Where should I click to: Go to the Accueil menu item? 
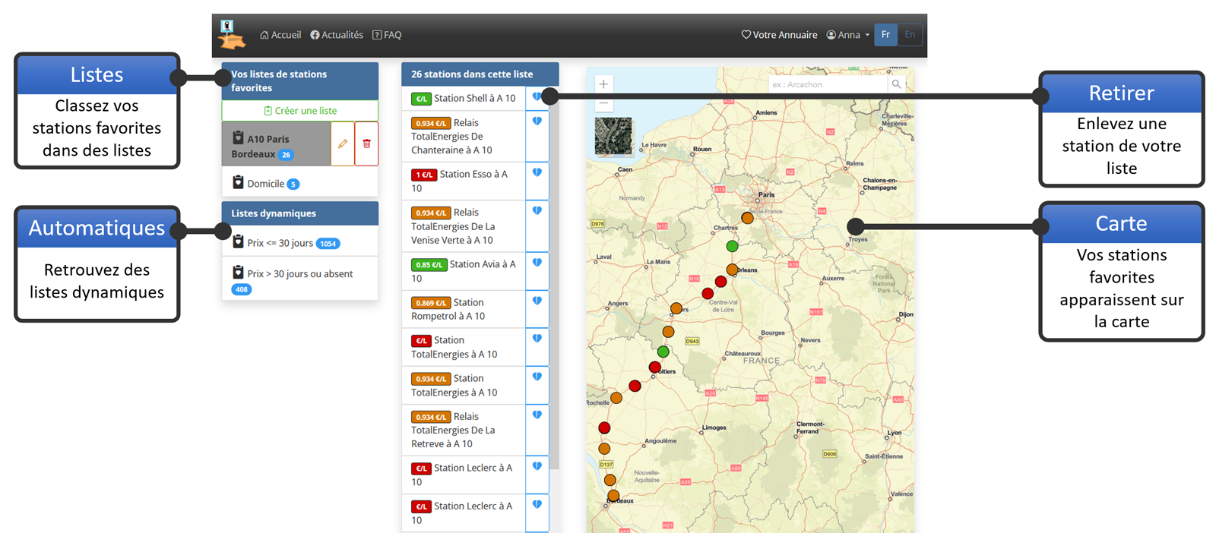280,35
